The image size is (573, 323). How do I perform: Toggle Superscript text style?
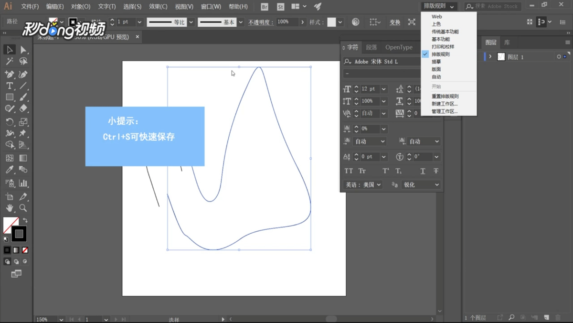point(386,171)
